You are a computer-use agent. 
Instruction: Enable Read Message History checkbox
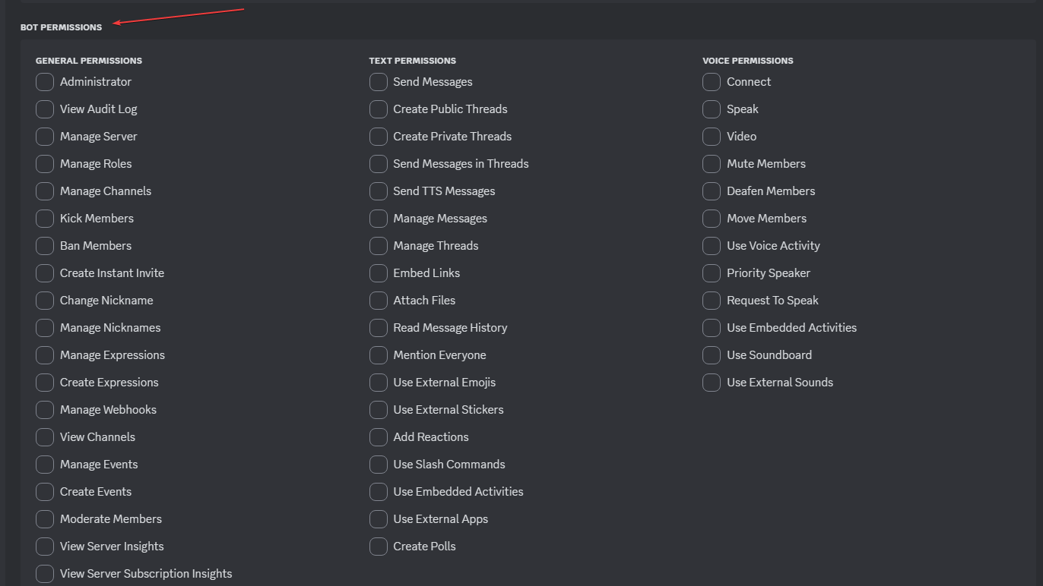coord(379,328)
